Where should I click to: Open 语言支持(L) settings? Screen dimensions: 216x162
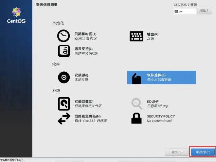pyautogui.click(x=83, y=49)
